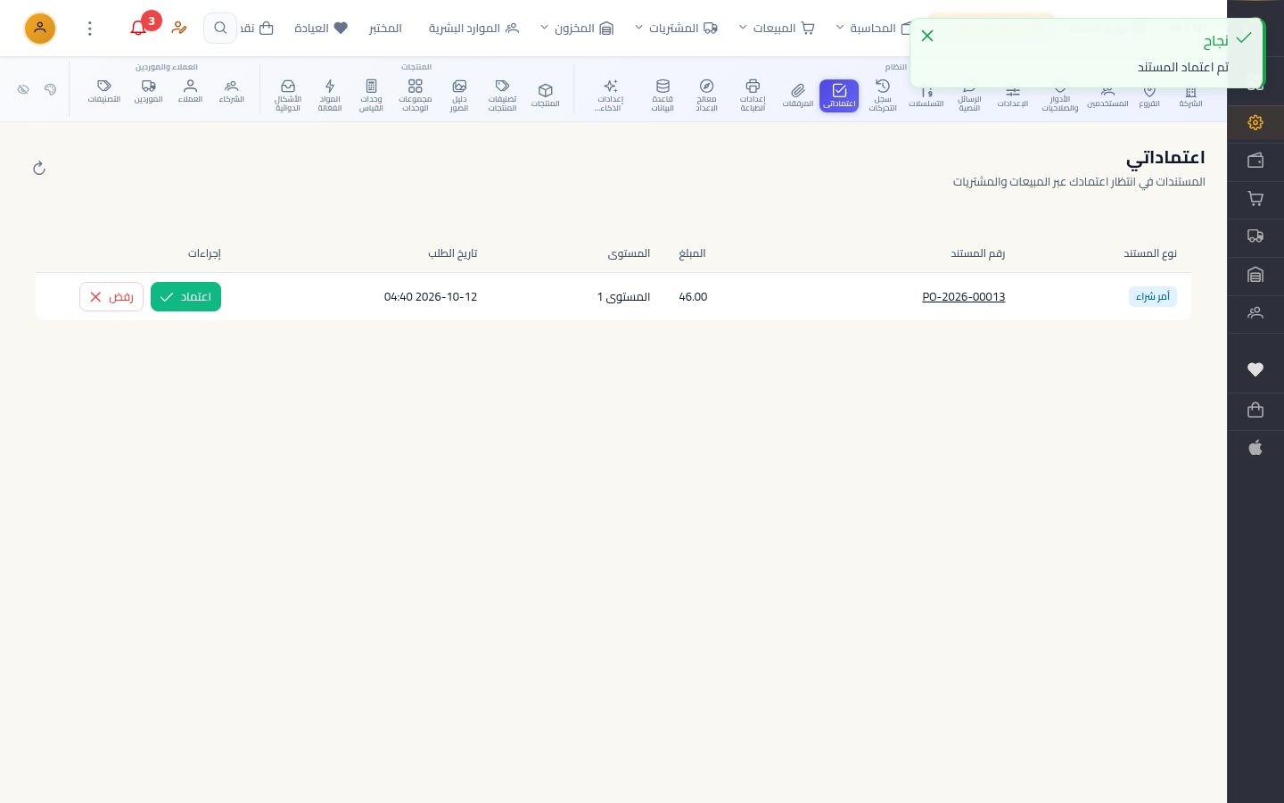
Task: Expand المبيعات sales dropdown menu
Action: click(778, 29)
